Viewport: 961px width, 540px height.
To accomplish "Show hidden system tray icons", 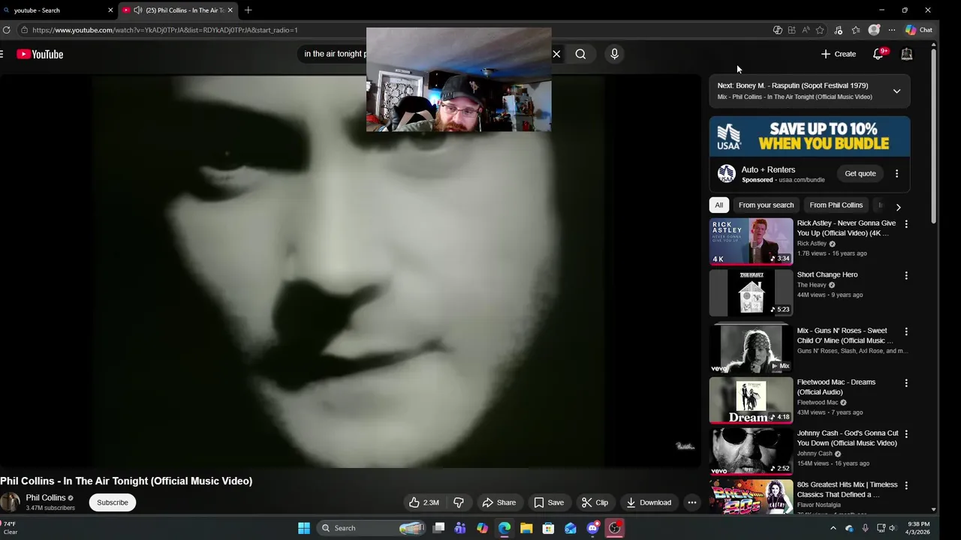I will click(833, 528).
